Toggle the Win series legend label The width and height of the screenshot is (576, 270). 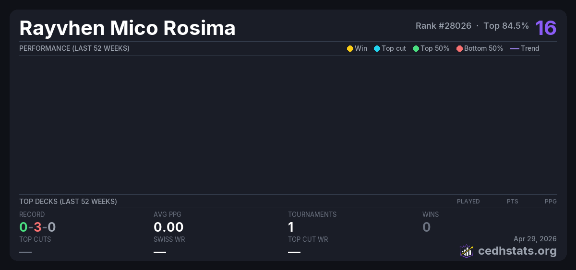pyautogui.click(x=361, y=48)
